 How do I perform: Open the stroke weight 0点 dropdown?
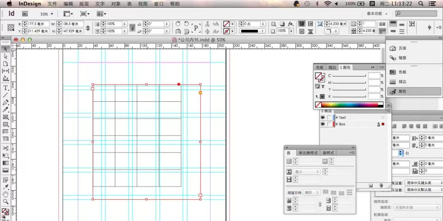point(263,24)
